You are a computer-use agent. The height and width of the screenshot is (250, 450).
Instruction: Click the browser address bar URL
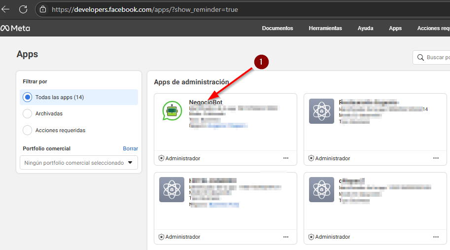144,9
